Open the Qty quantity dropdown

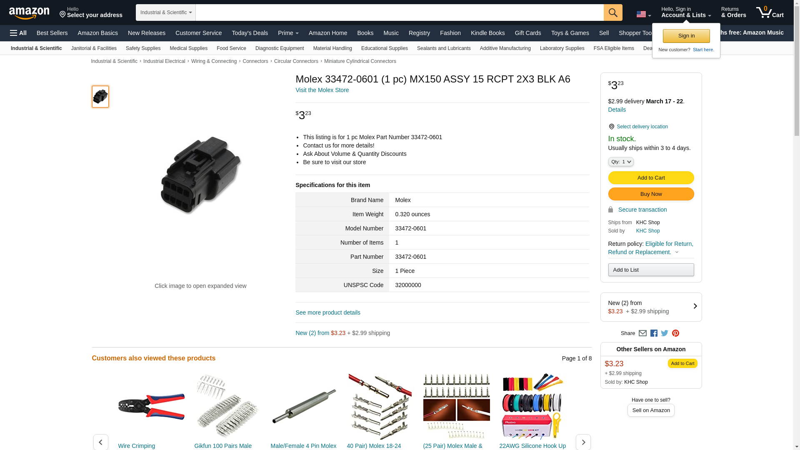621,162
